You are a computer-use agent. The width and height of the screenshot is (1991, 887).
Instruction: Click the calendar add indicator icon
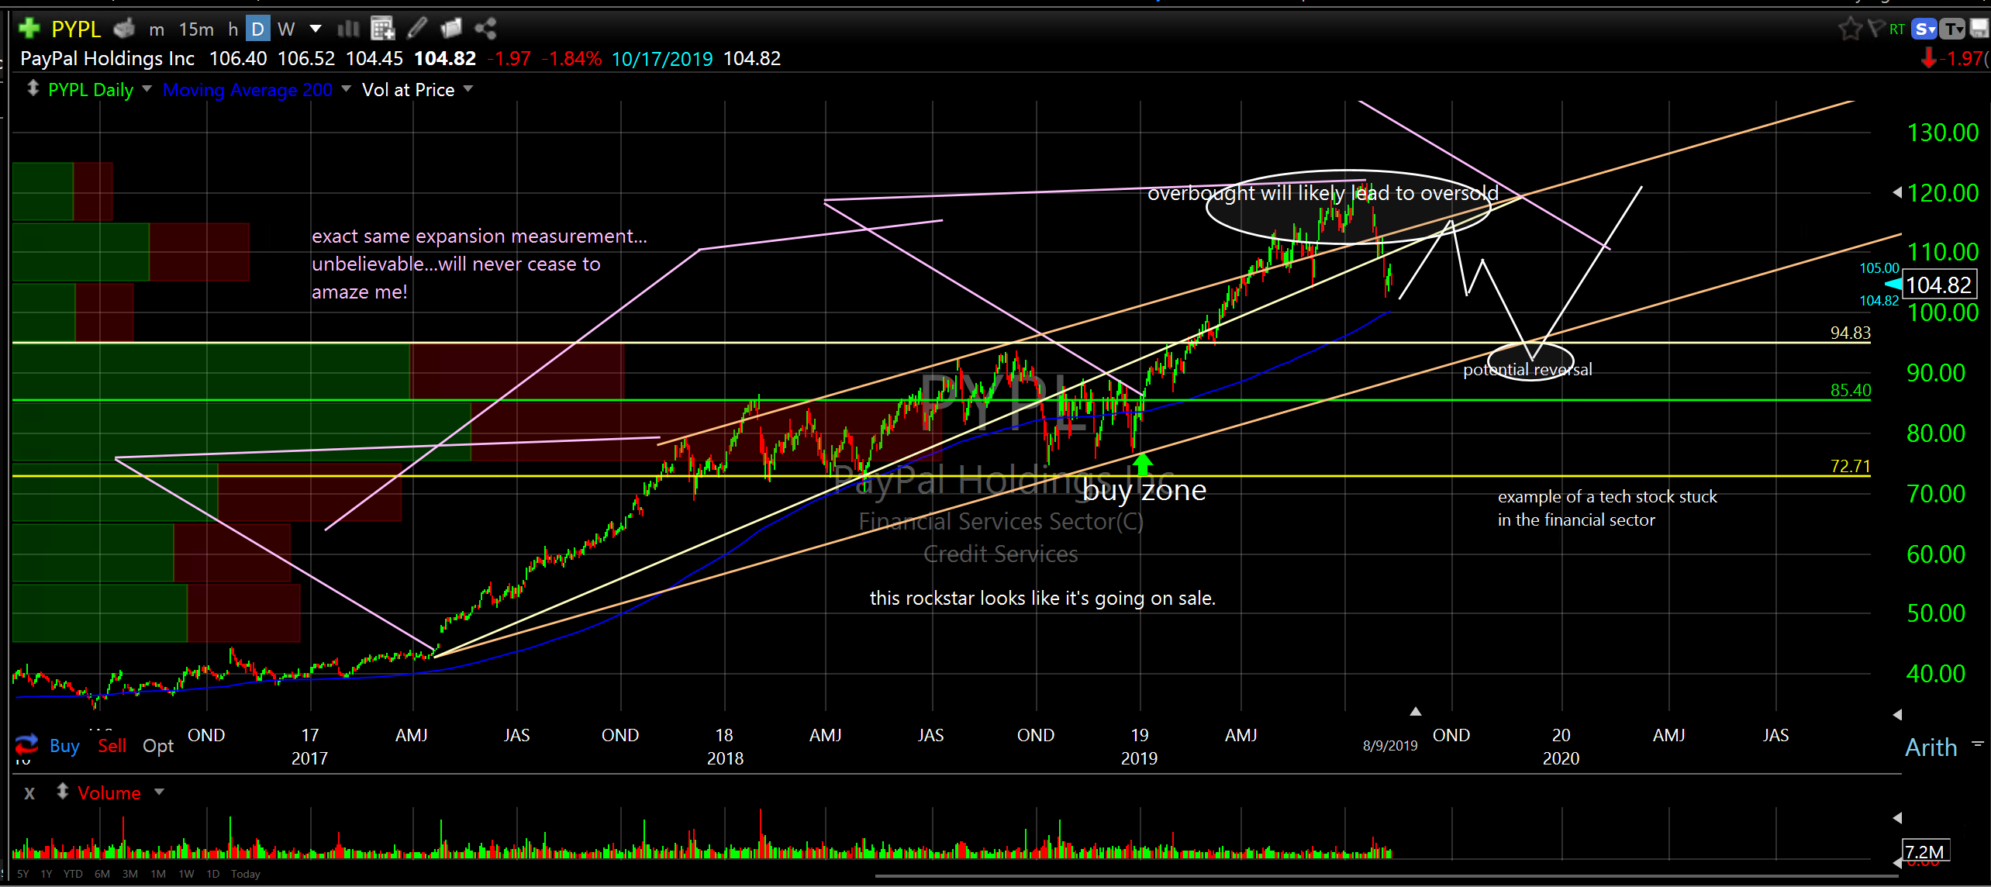point(382,29)
